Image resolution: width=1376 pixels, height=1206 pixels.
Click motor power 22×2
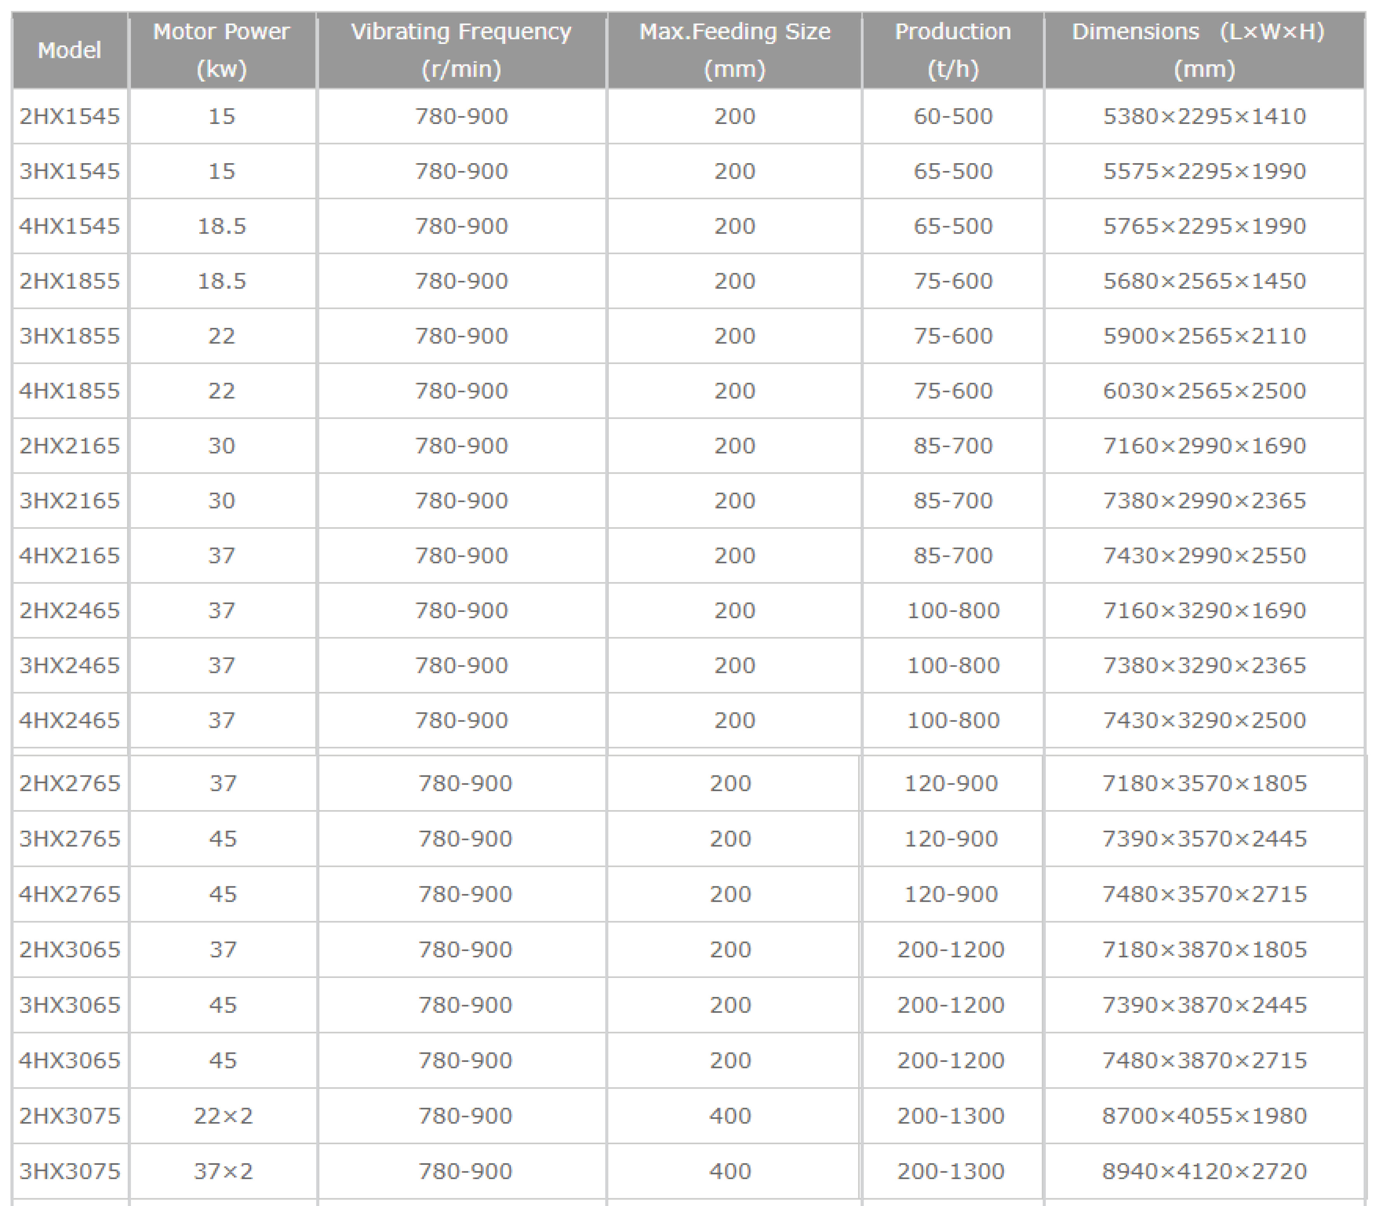[223, 1116]
